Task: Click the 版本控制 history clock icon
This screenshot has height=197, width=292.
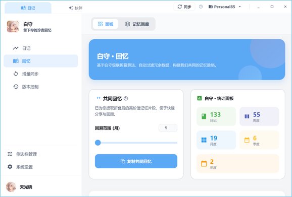Action: coord(16,87)
